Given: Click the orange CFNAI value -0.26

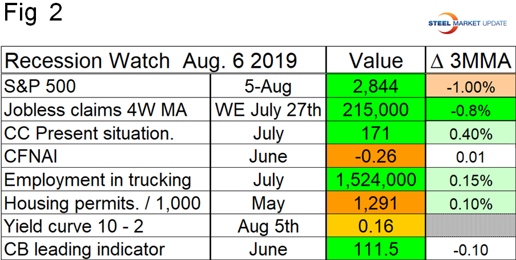Looking at the screenshot, I should coord(376,157).
